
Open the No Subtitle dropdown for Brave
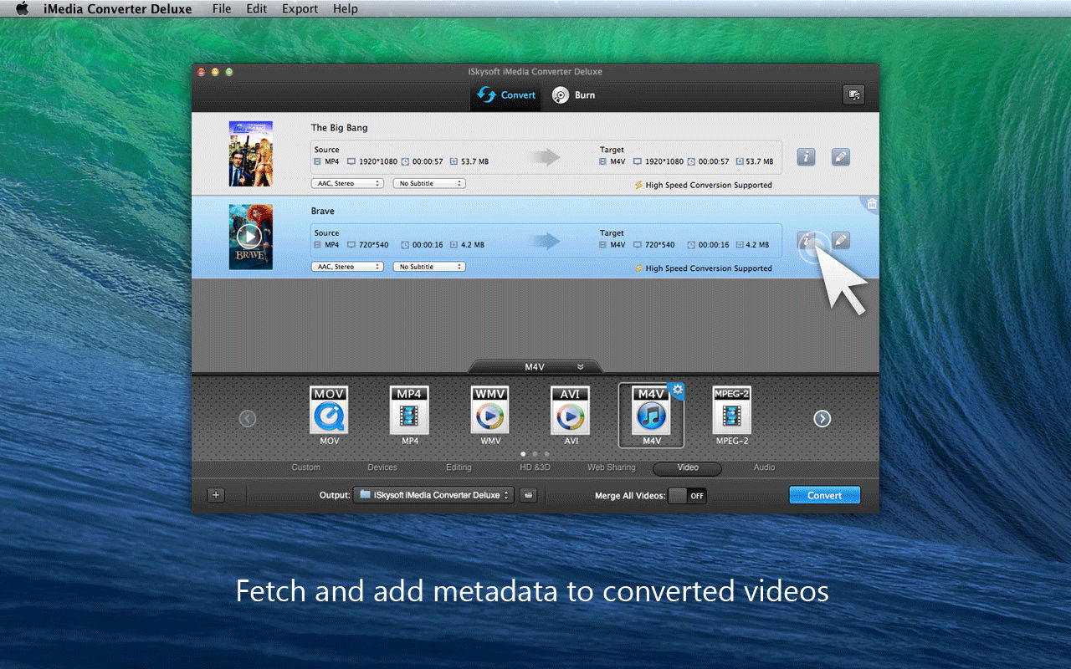[429, 267]
